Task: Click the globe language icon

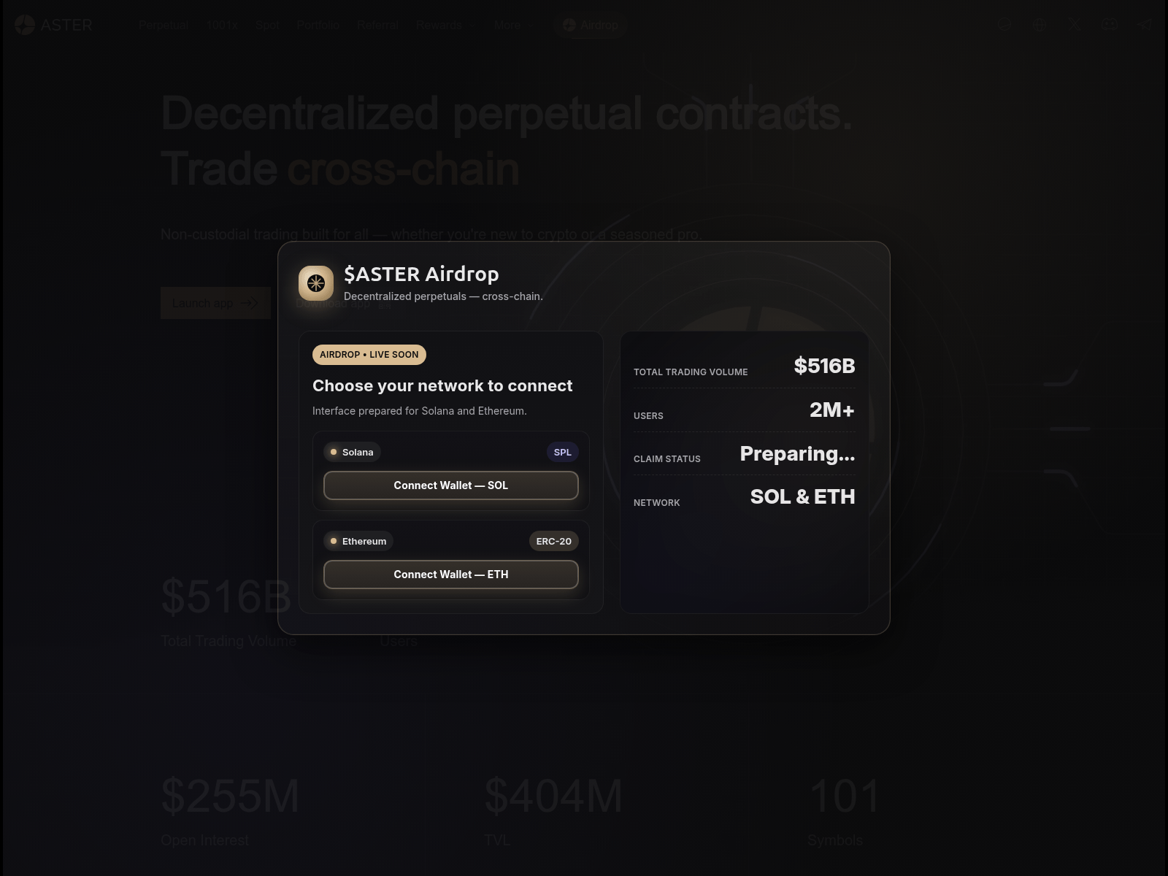Action: [1040, 24]
